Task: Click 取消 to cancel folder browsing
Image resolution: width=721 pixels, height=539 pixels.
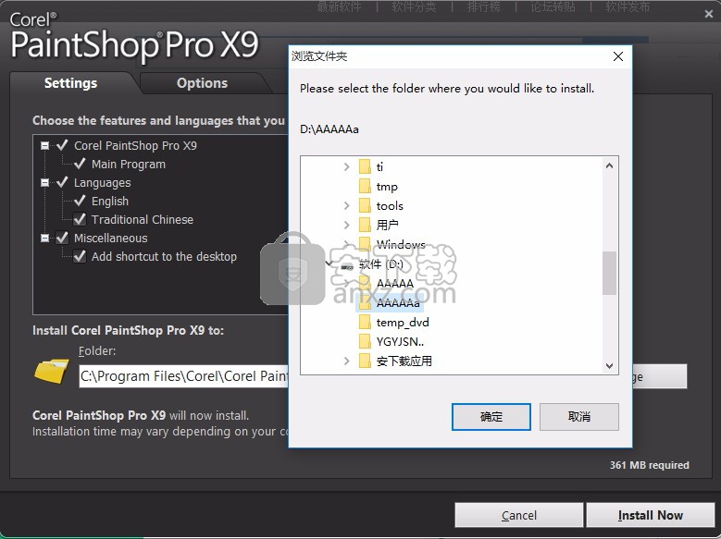Action: click(x=578, y=417)
